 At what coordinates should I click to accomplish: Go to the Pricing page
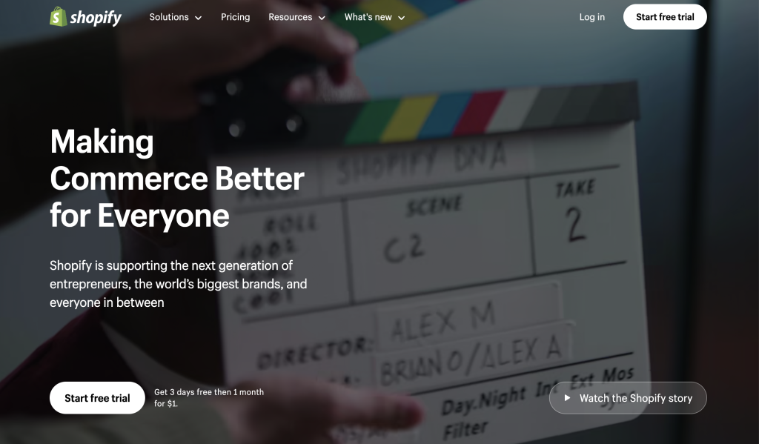click(235, 17)
